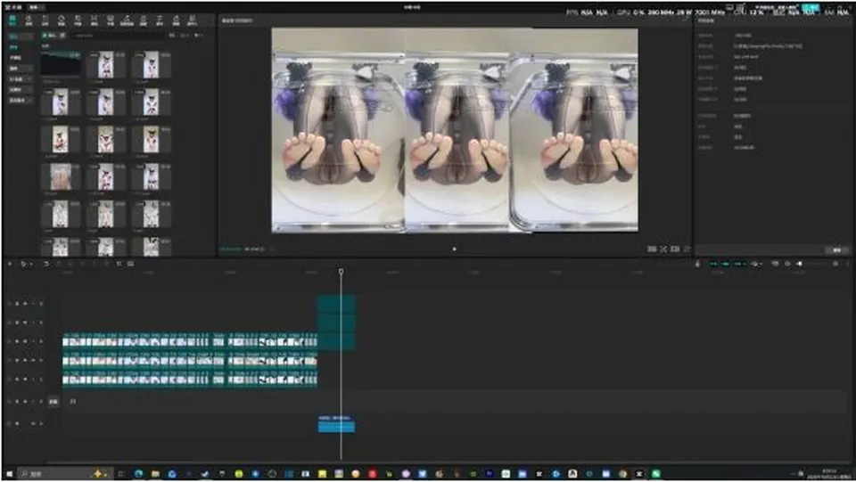
Task: Select the blue audio clip on bottom track
Action: [336, 424]
